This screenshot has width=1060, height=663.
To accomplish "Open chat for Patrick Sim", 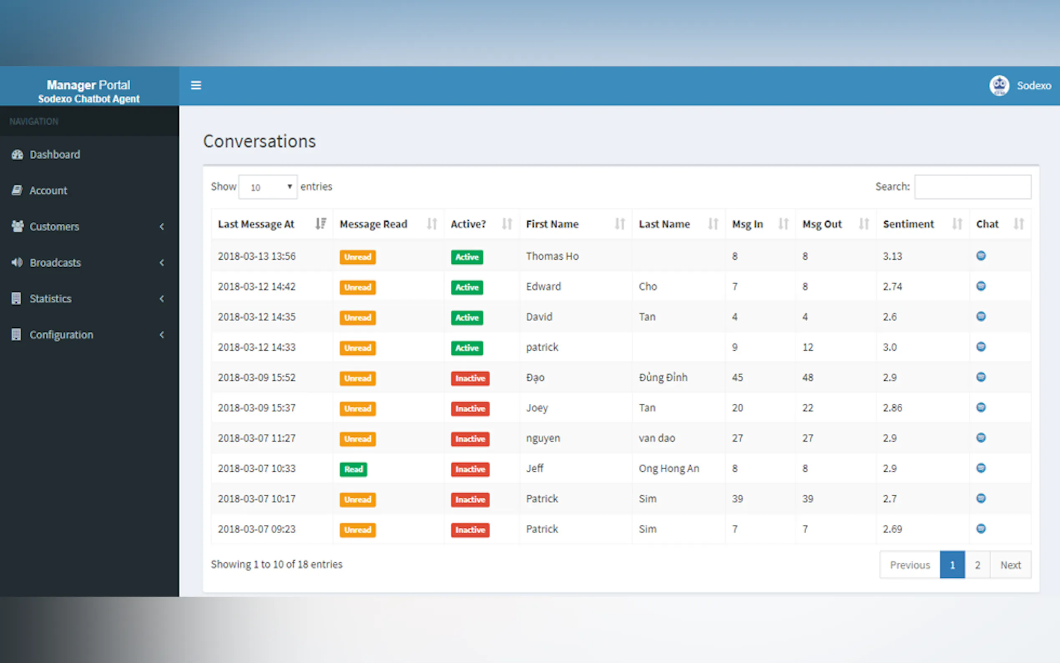I will click(x=981, y=499).
